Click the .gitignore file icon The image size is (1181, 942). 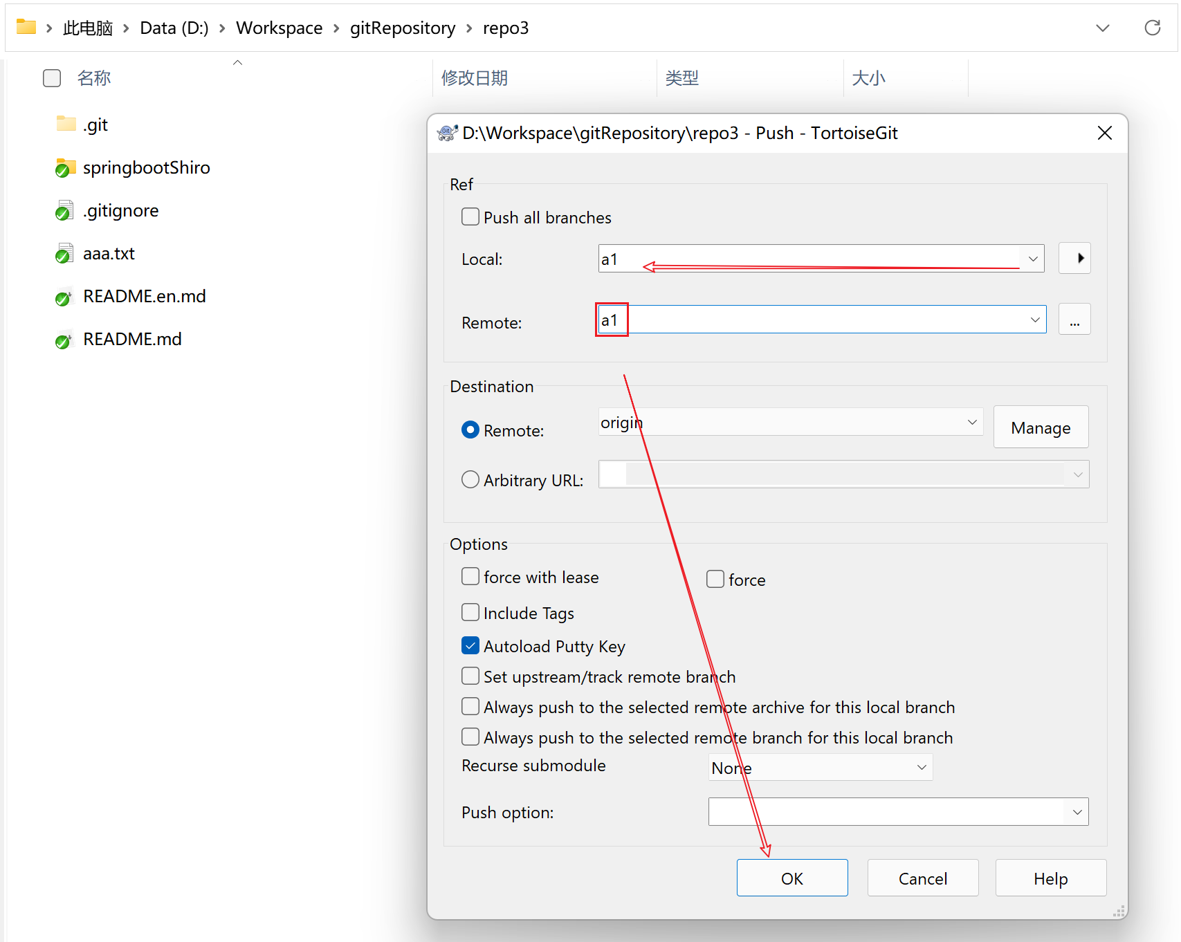pyautogui.click(x=64, y=211)
